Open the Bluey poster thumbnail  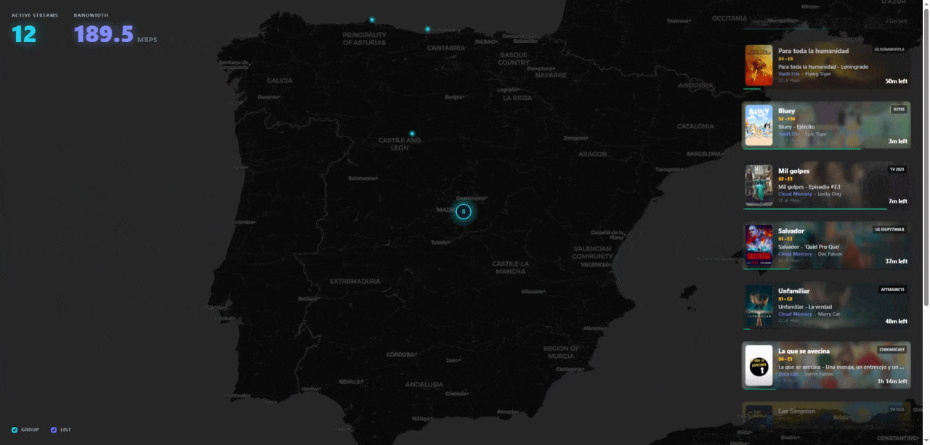click(759, 126)
